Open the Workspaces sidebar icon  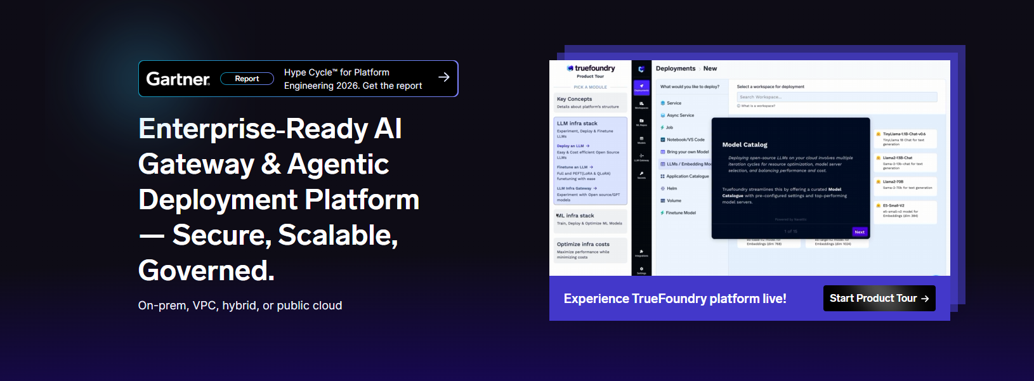tap(641, 105)
